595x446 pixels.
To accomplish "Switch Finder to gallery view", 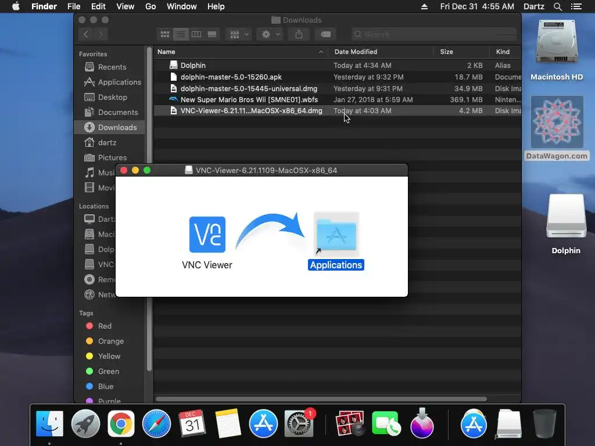I will point(212,34).
